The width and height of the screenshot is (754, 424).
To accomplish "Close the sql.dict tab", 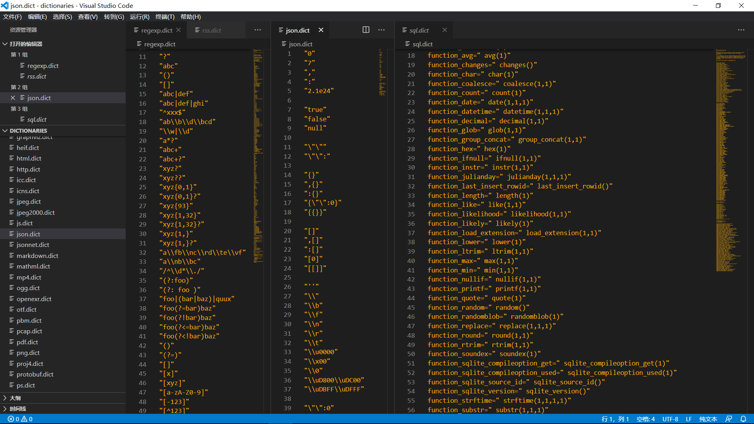I will tap(445, 30).
